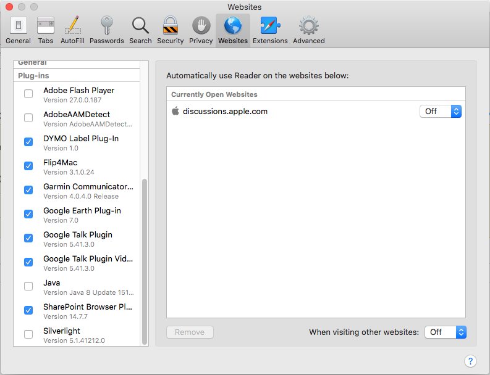The image size is (490, 375).
Task: Open Security preferences padlock icon
Action: click(x=170, y=30)
